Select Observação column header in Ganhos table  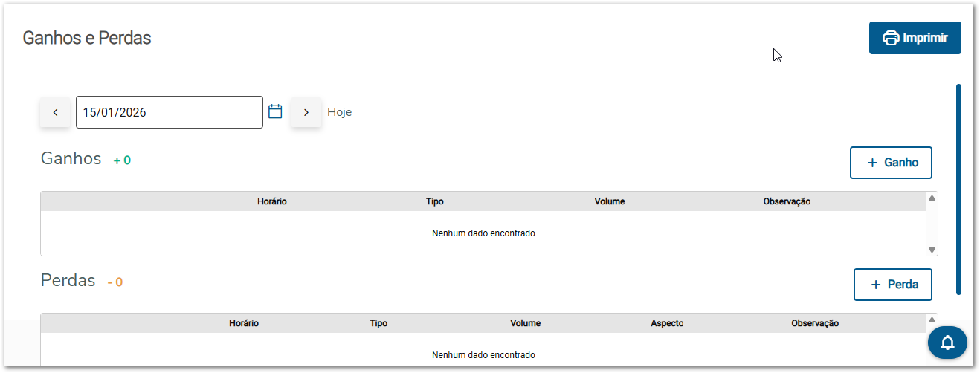(x=787, y=201)
